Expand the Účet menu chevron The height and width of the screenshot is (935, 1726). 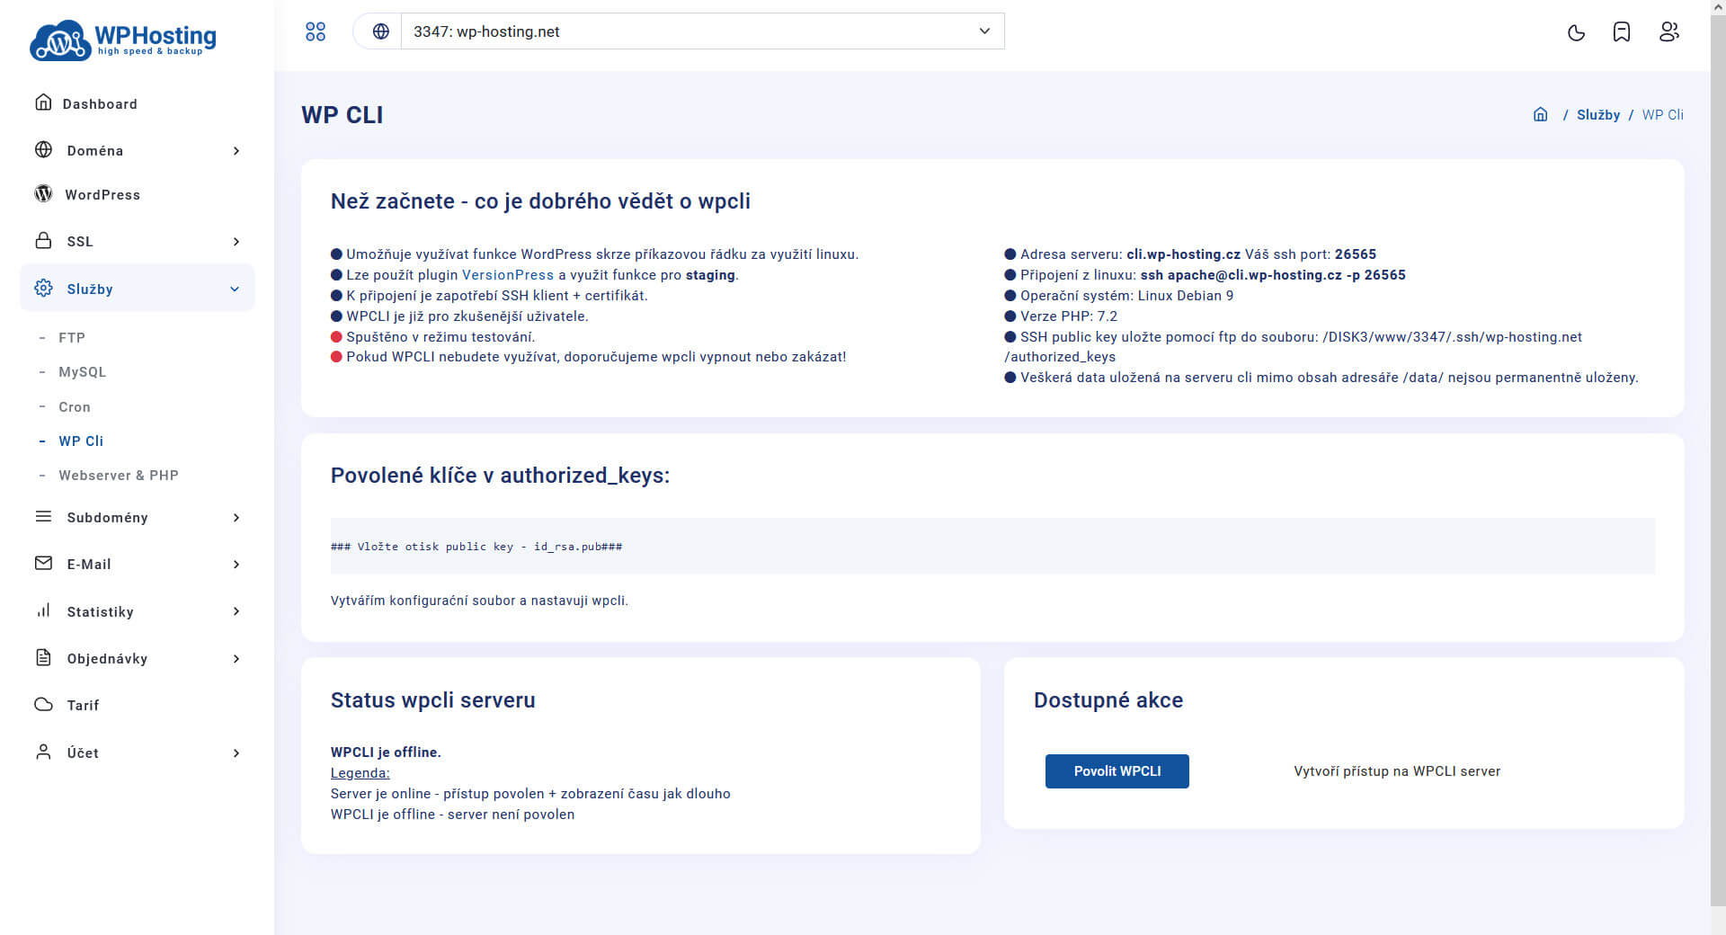(236, 753)
